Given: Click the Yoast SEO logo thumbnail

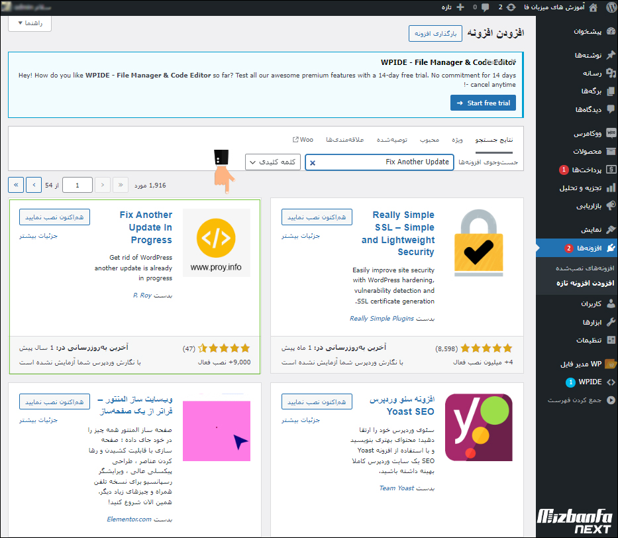Looking at the screenshot, I should (x=478, y=427).
